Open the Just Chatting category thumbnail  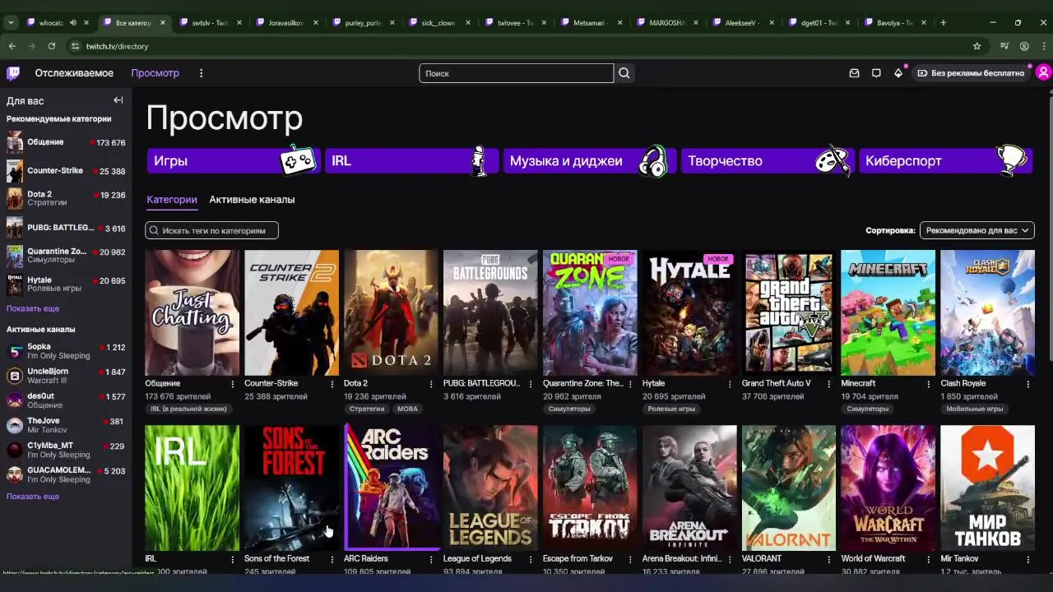click(x=192, y=312)
